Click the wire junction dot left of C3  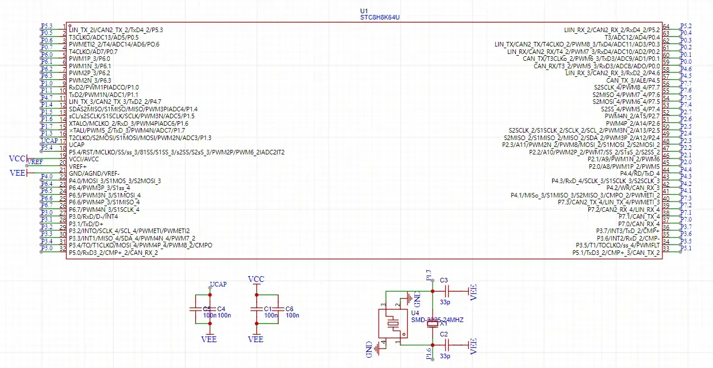point(433,292)
